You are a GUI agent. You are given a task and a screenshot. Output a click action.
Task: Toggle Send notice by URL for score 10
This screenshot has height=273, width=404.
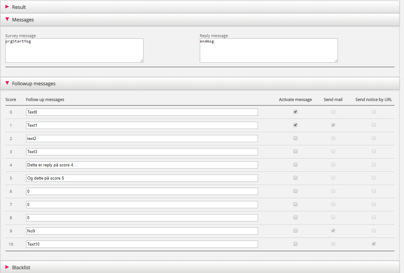click(x=373, y=244)
